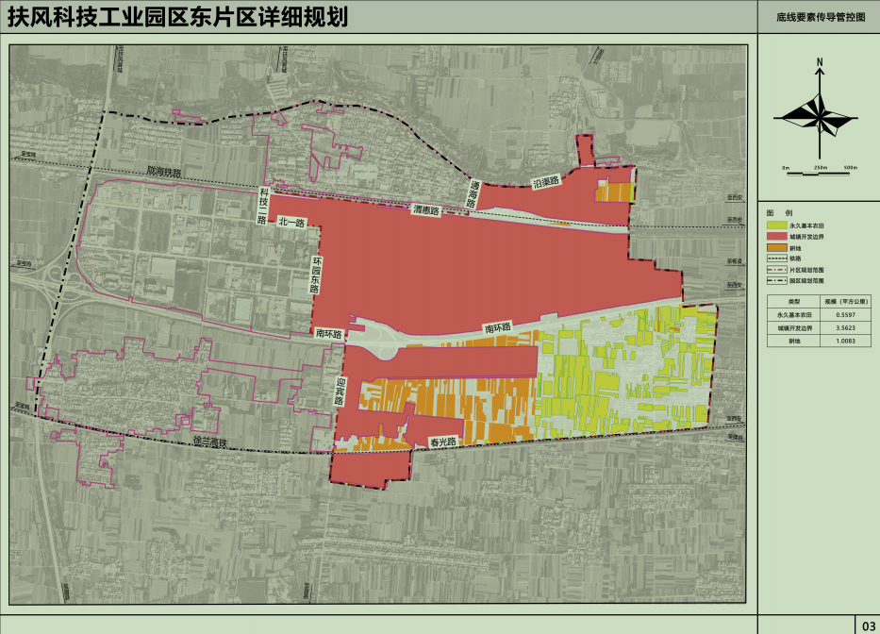Click the page number 03 box

(x=867, y=625)
